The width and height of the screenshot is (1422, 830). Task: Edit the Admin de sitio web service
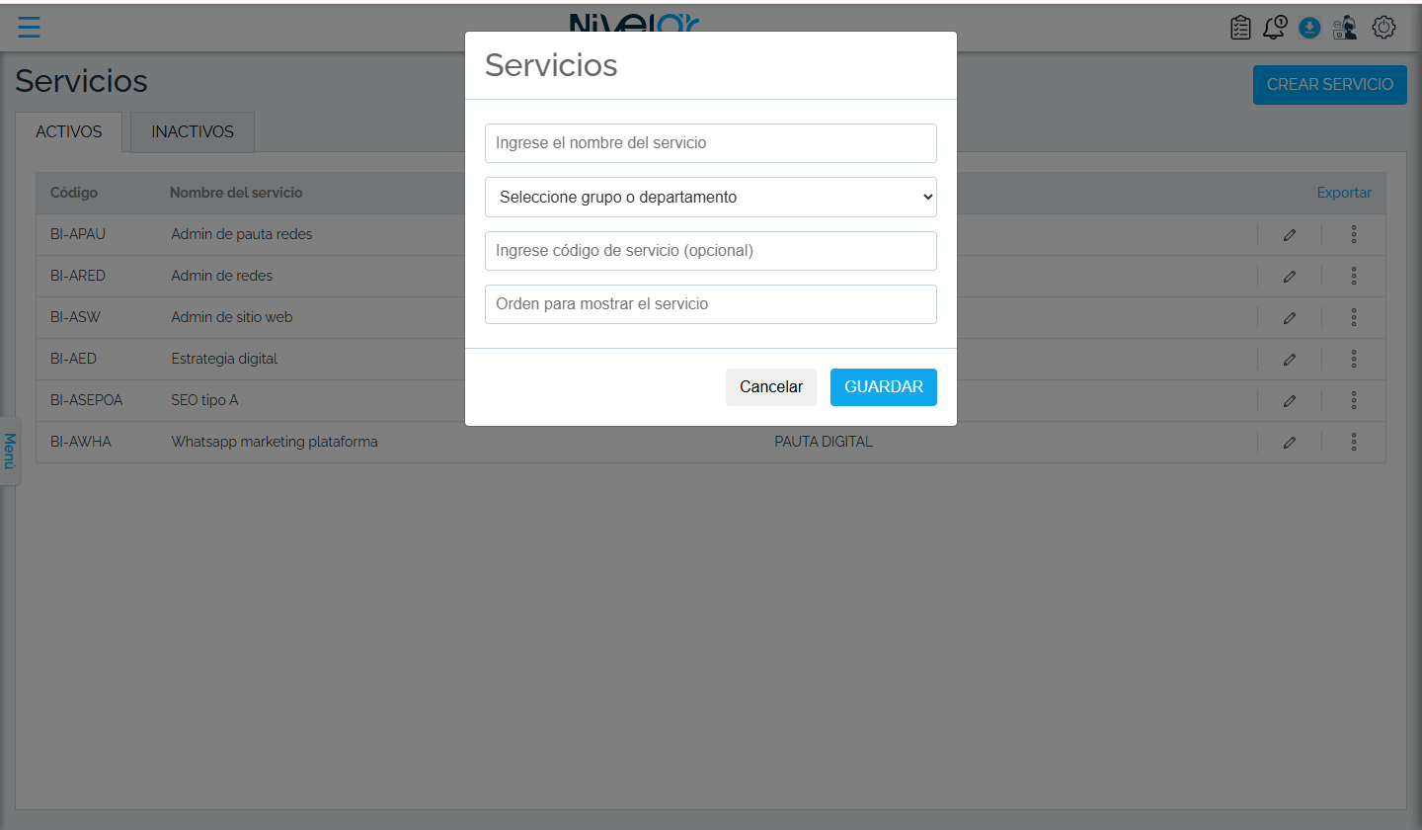1289,318
